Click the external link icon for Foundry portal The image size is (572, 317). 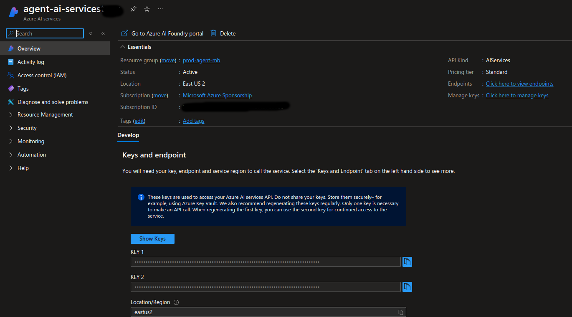coord(124,33)
